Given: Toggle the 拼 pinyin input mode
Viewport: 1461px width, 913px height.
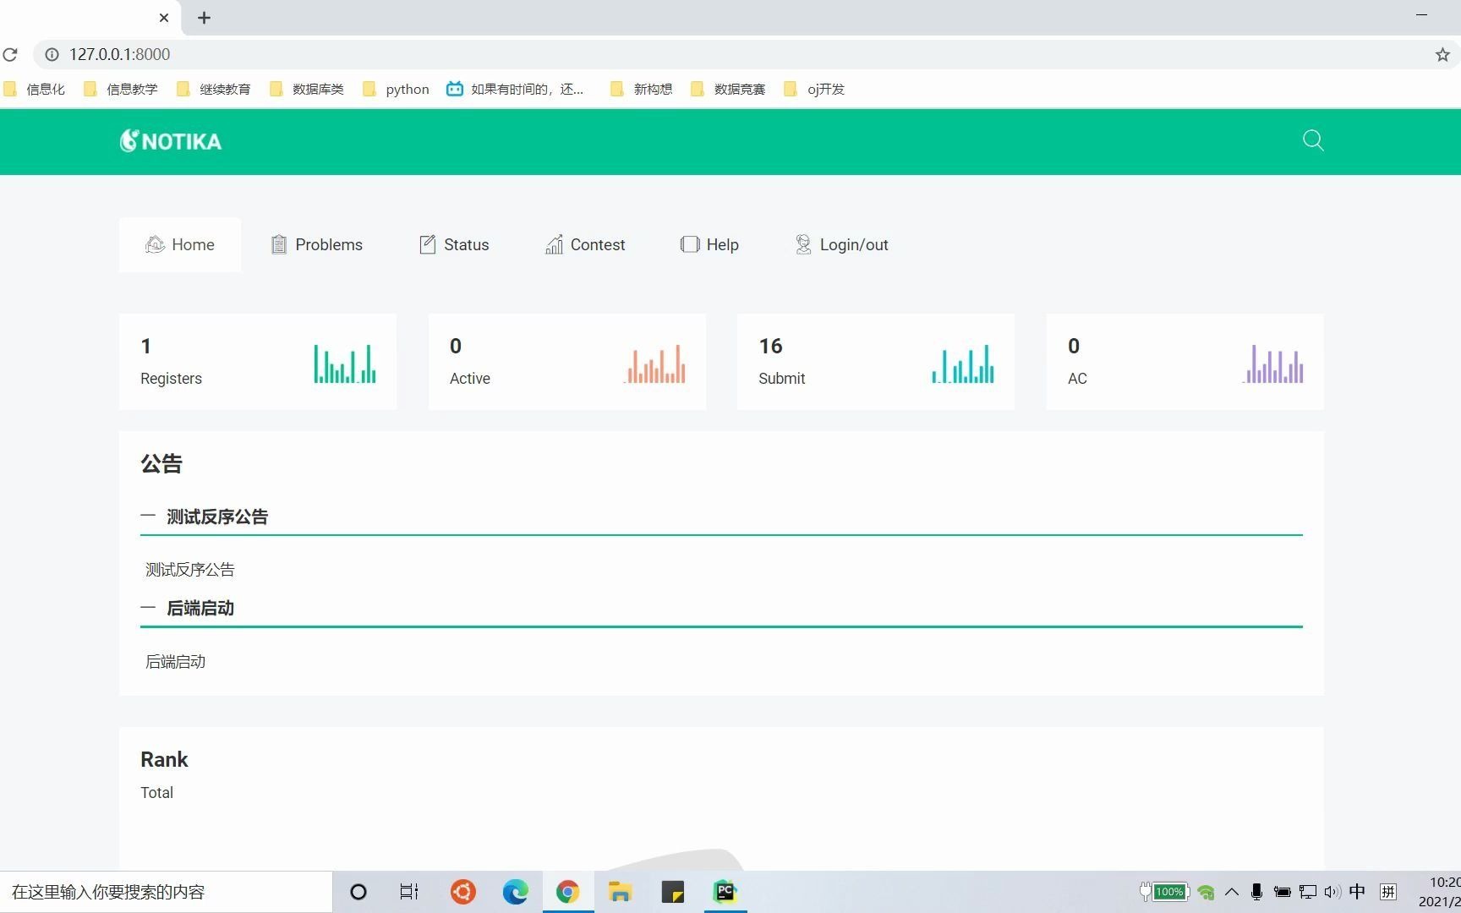Looking at the screenshot, I should (x=1388, y=892).
